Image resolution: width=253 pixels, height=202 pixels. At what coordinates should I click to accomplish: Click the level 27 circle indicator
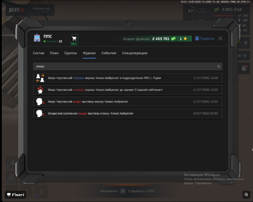pyautogui.click(x=190, y=11)
